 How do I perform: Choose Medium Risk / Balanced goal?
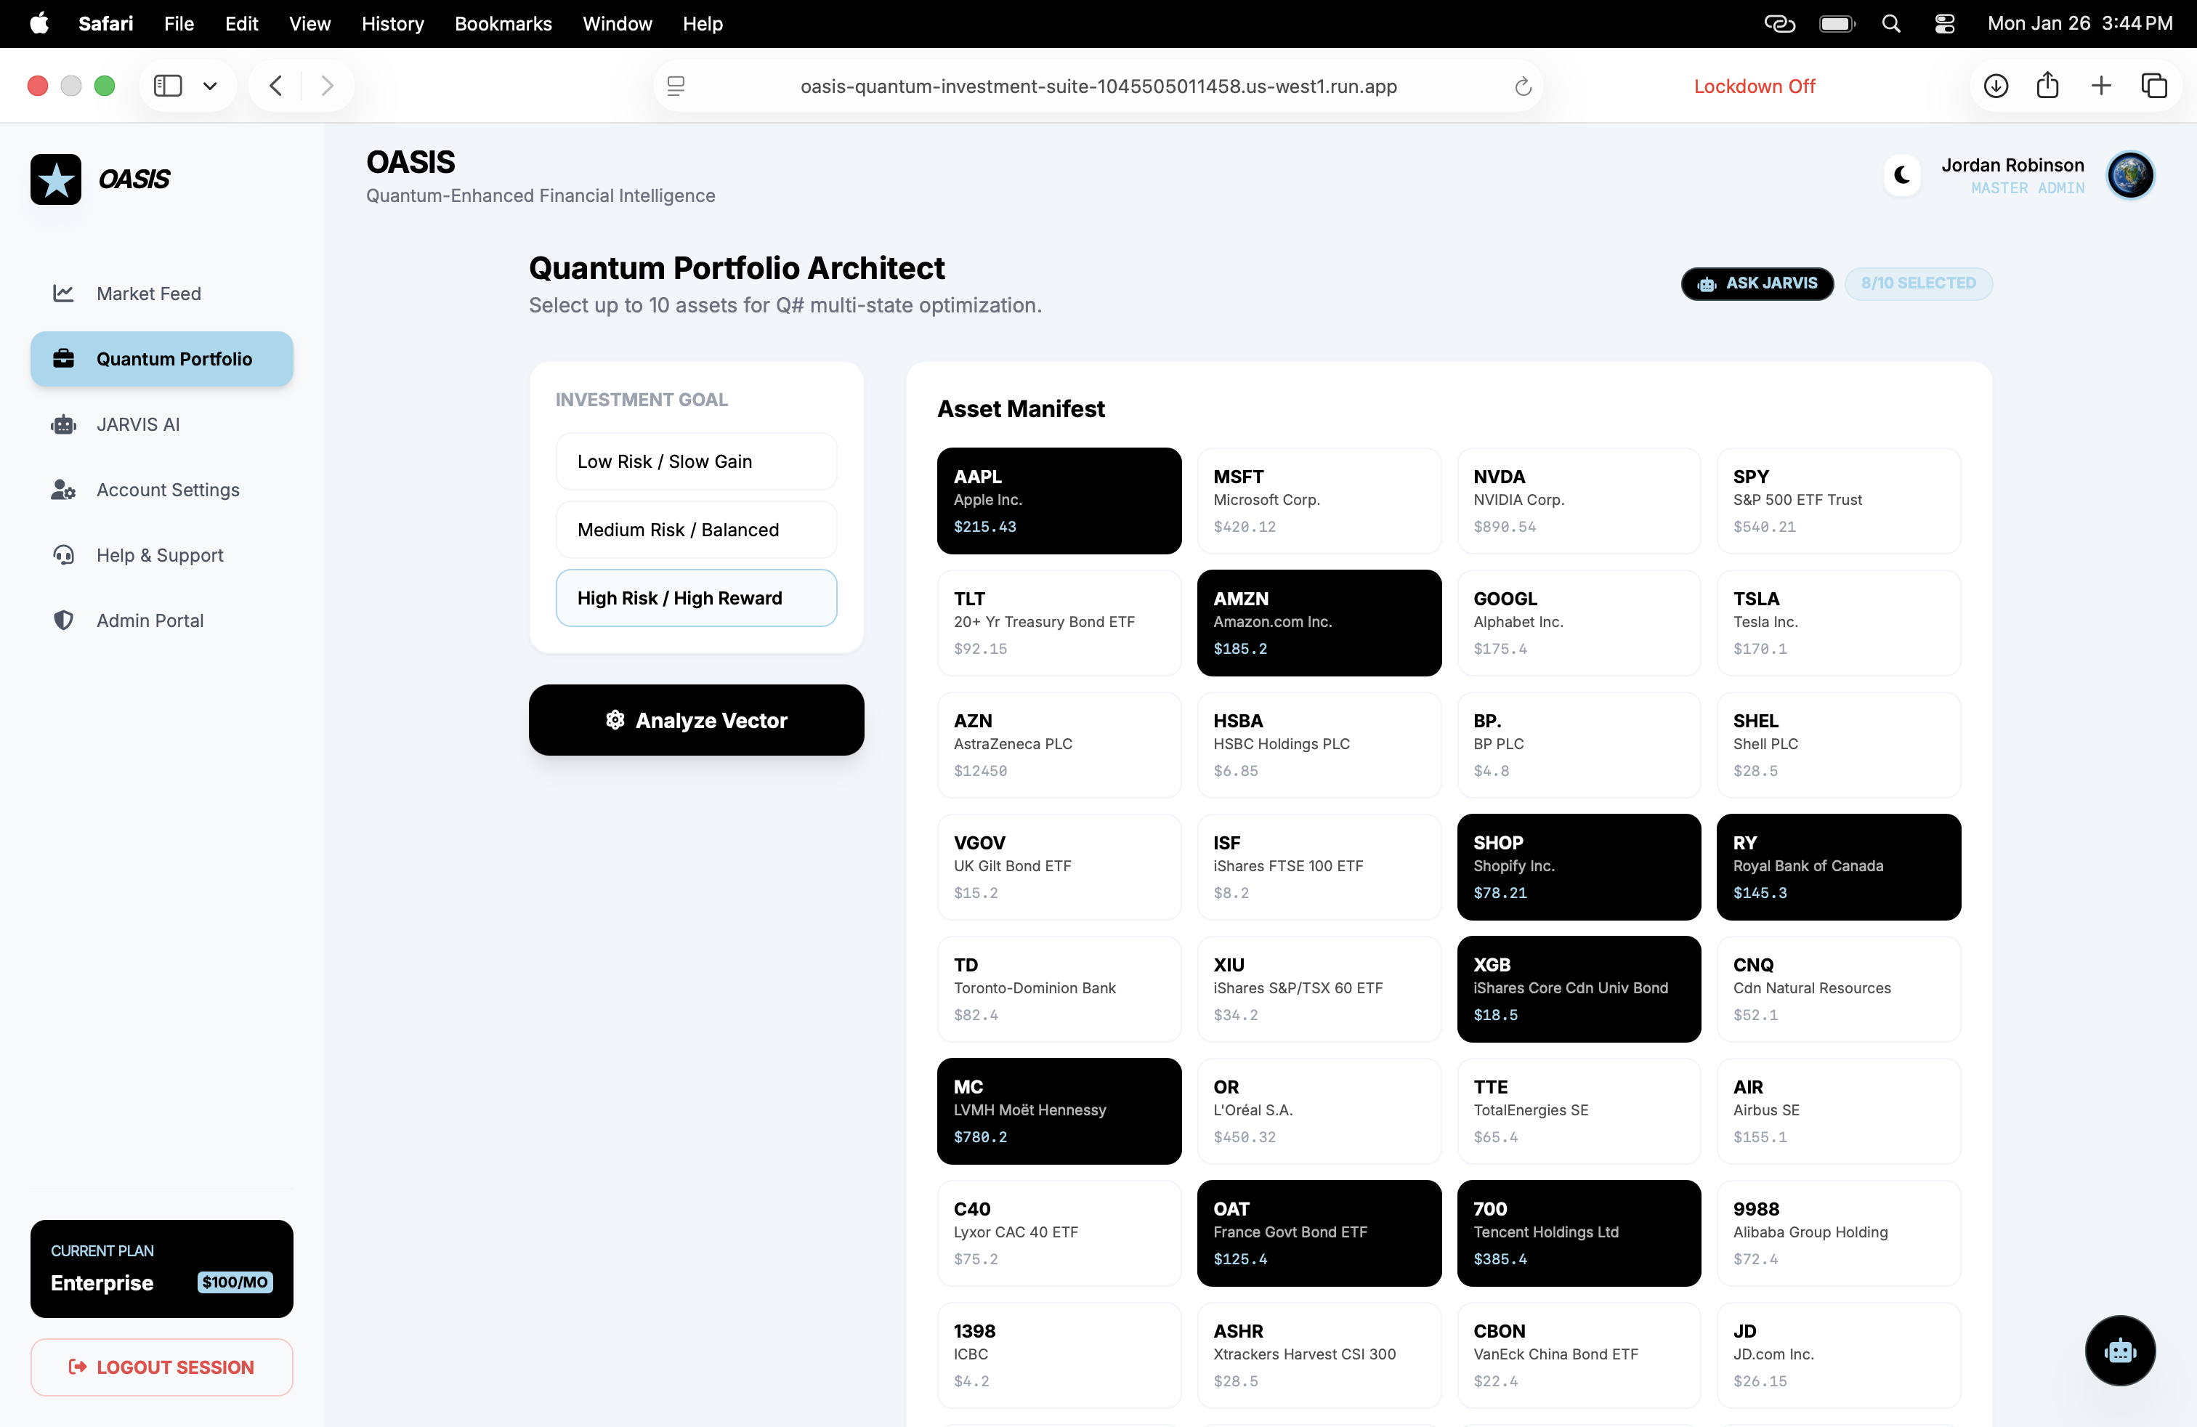[x=696, y=530]
